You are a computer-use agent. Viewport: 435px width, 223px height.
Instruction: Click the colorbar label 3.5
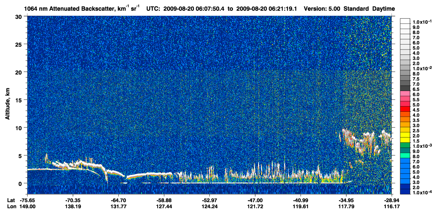tap(417, 120)
